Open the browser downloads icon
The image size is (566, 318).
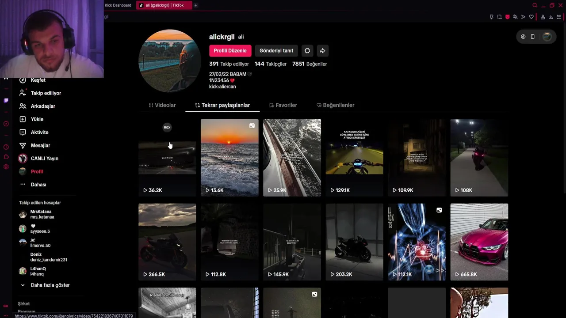pyautogui.click(x=551, y=17)
